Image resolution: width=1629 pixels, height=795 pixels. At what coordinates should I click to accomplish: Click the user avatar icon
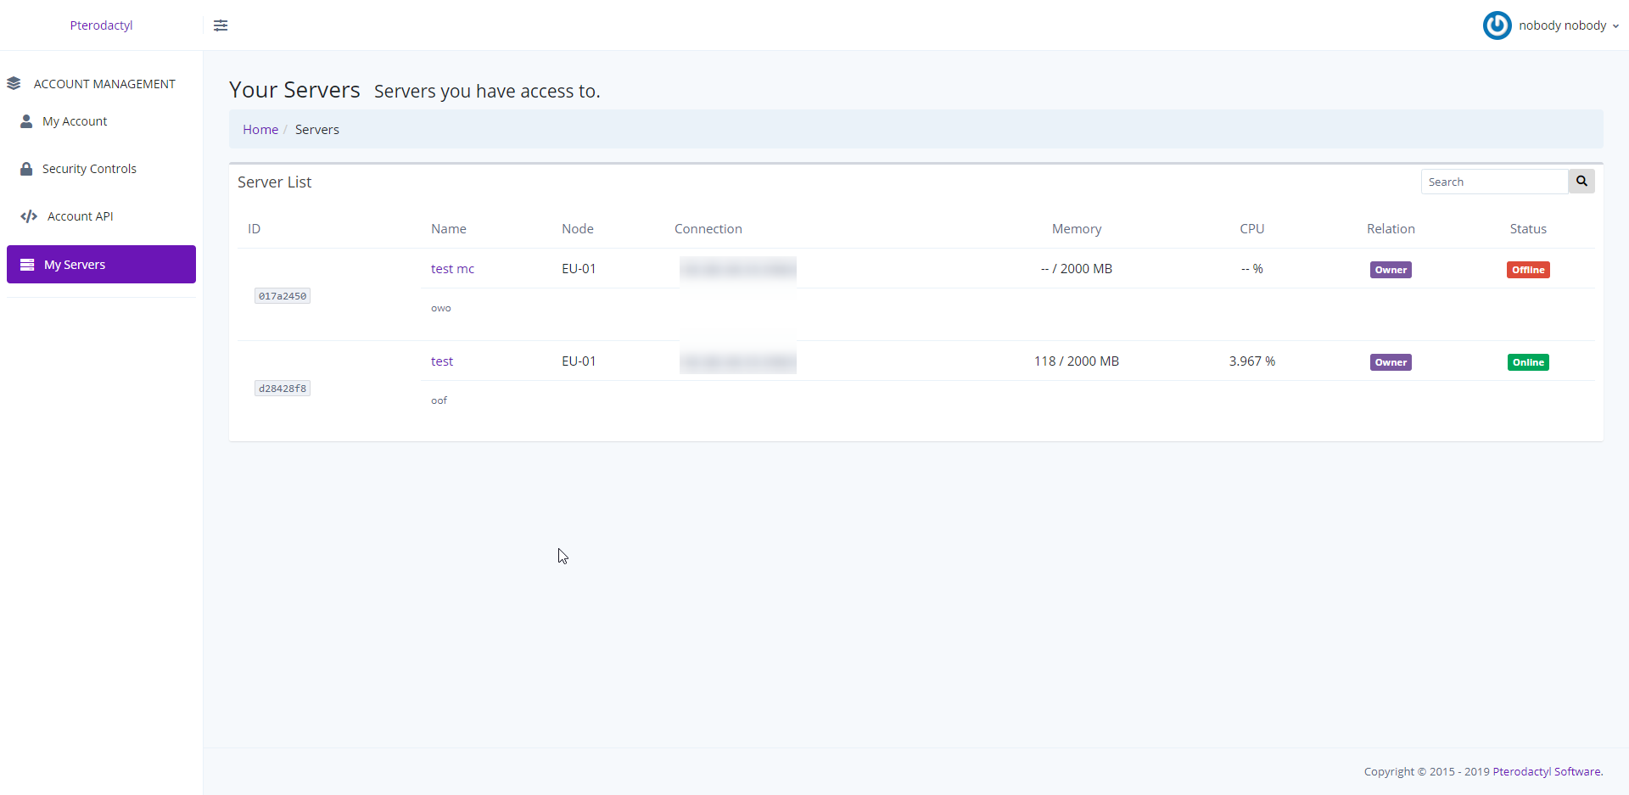tap(1497, 25)
